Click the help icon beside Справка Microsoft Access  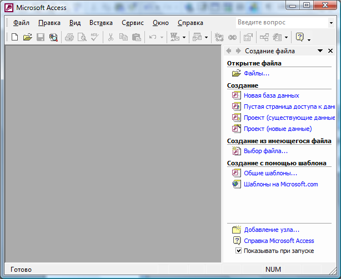pyautogui.click(x=237, y=240)
